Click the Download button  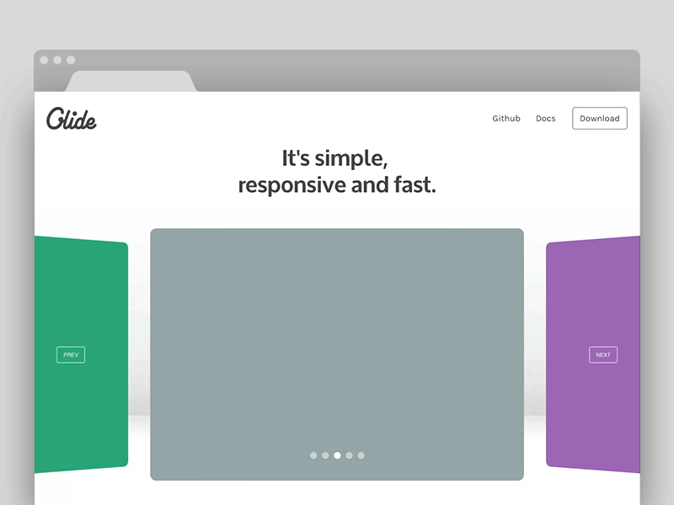click(x=600, y=118)
